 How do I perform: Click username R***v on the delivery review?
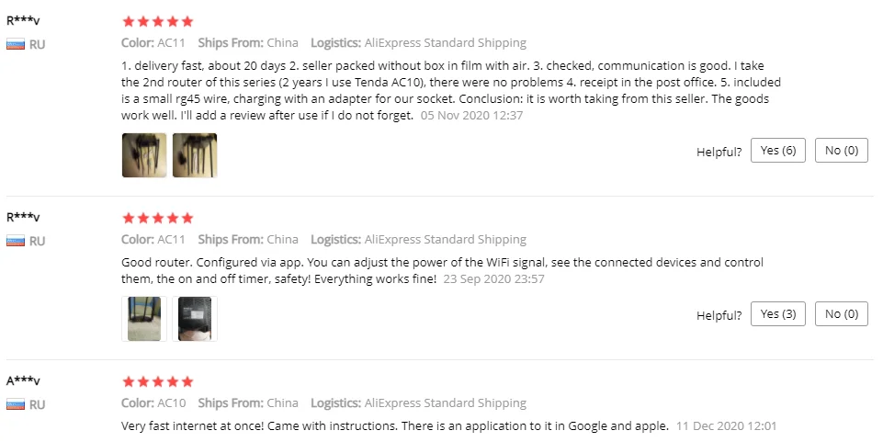pyautogui.click(x=23, y=19)
